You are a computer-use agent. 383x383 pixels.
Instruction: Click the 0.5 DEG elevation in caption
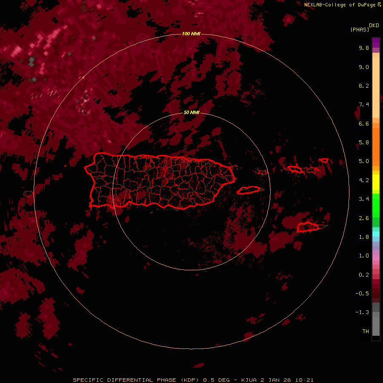tap(217, 380)
